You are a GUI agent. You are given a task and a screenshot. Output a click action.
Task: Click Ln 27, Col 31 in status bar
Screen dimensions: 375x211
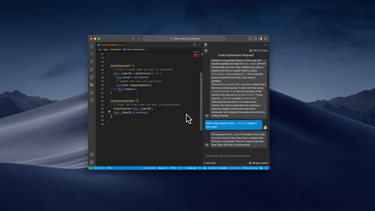tap(149, 168)
